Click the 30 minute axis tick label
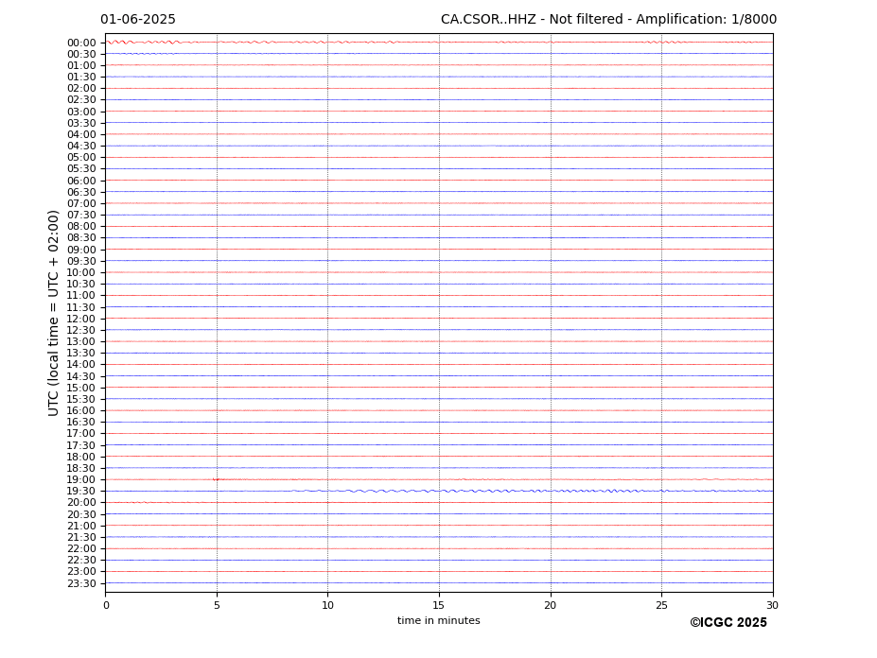Image resolution: width=877 pixels, height=658 pixels. click(772, 605)
